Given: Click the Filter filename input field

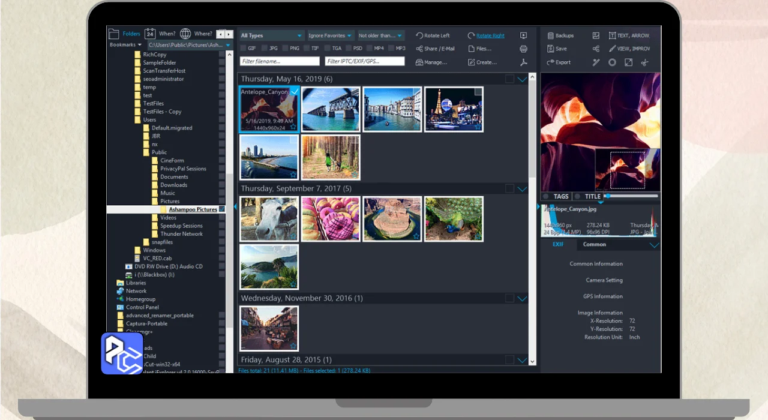Looking at the screenshot, I should click(x=280, y=61).
